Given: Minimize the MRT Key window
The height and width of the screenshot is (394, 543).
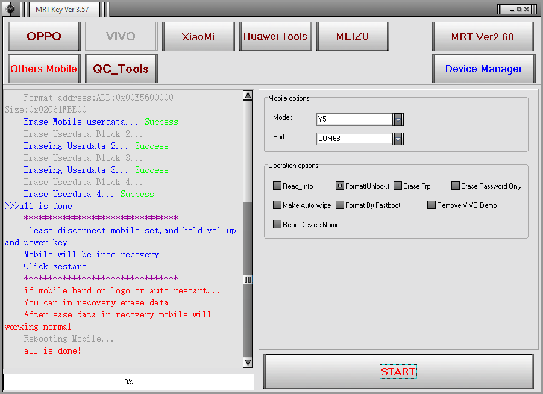Looking at the screenshot, I should point(512,10).
